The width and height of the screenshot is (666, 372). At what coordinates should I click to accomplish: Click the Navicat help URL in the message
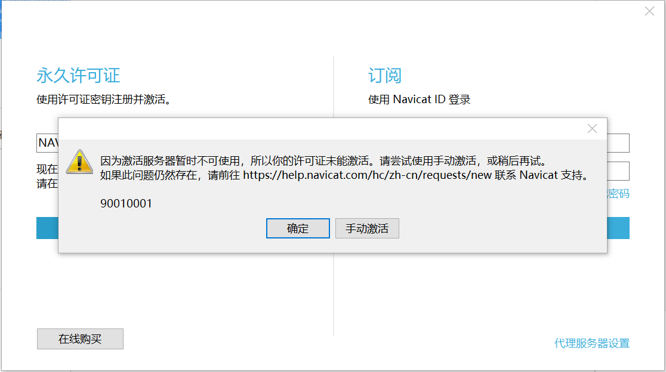click(368, 175)
